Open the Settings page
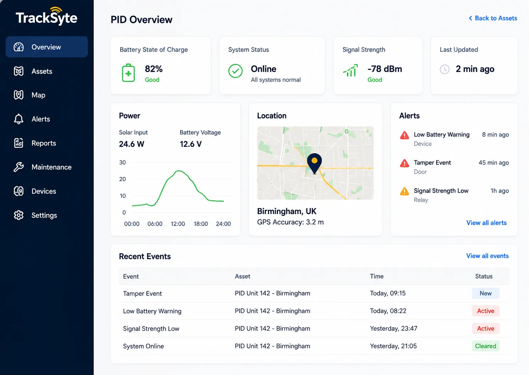This screenshot has width=529, height=375. (x=47, y=215)
